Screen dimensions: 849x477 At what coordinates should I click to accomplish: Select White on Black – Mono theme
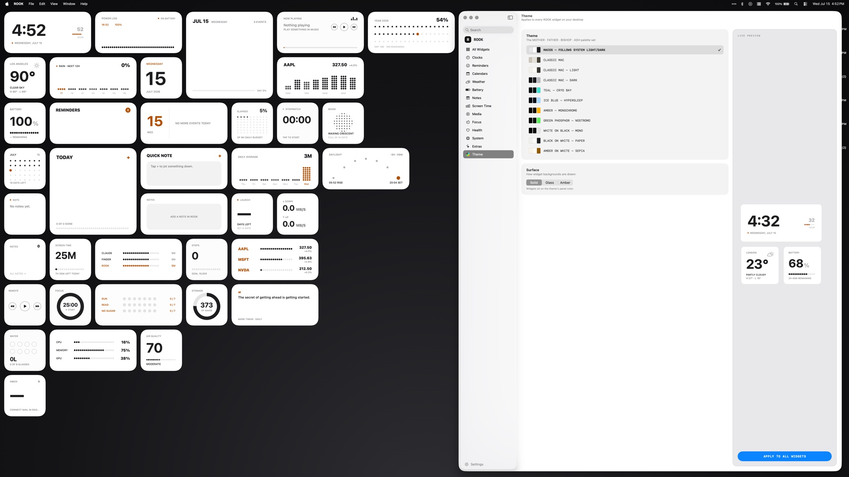625,131
